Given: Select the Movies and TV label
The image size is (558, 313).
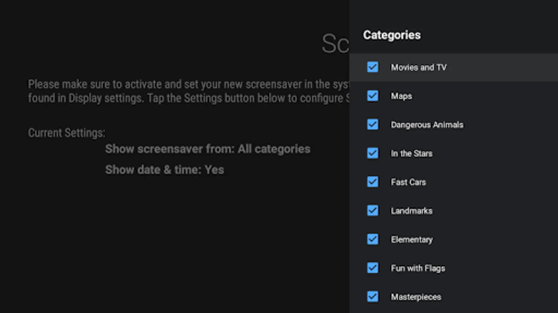Looking at the screenshot, I should click(x=418, y=67).
